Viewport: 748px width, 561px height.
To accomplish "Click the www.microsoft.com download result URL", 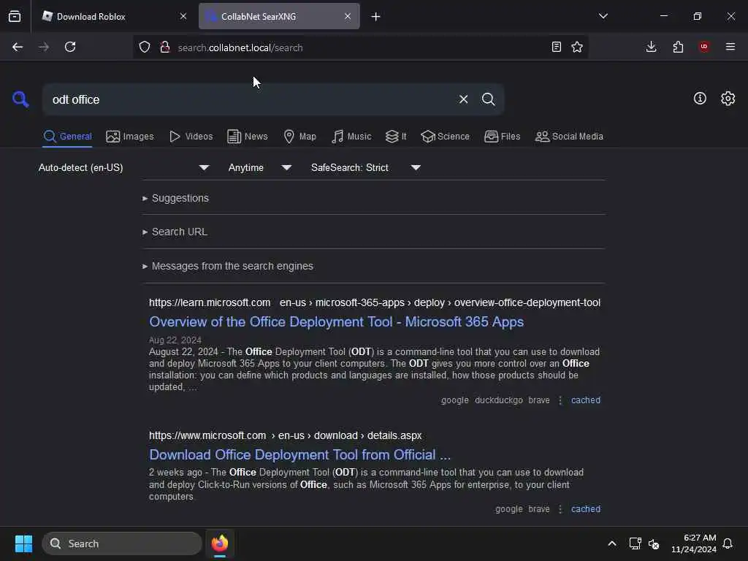I will pos(286,435).
